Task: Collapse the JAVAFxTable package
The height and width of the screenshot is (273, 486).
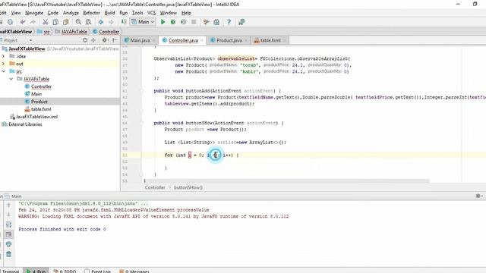Action: (x=11, y=79)
